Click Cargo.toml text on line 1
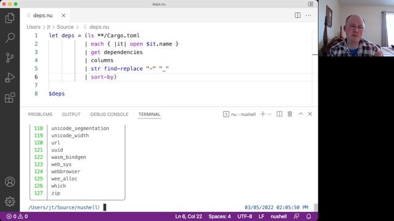 click(123, 36)
